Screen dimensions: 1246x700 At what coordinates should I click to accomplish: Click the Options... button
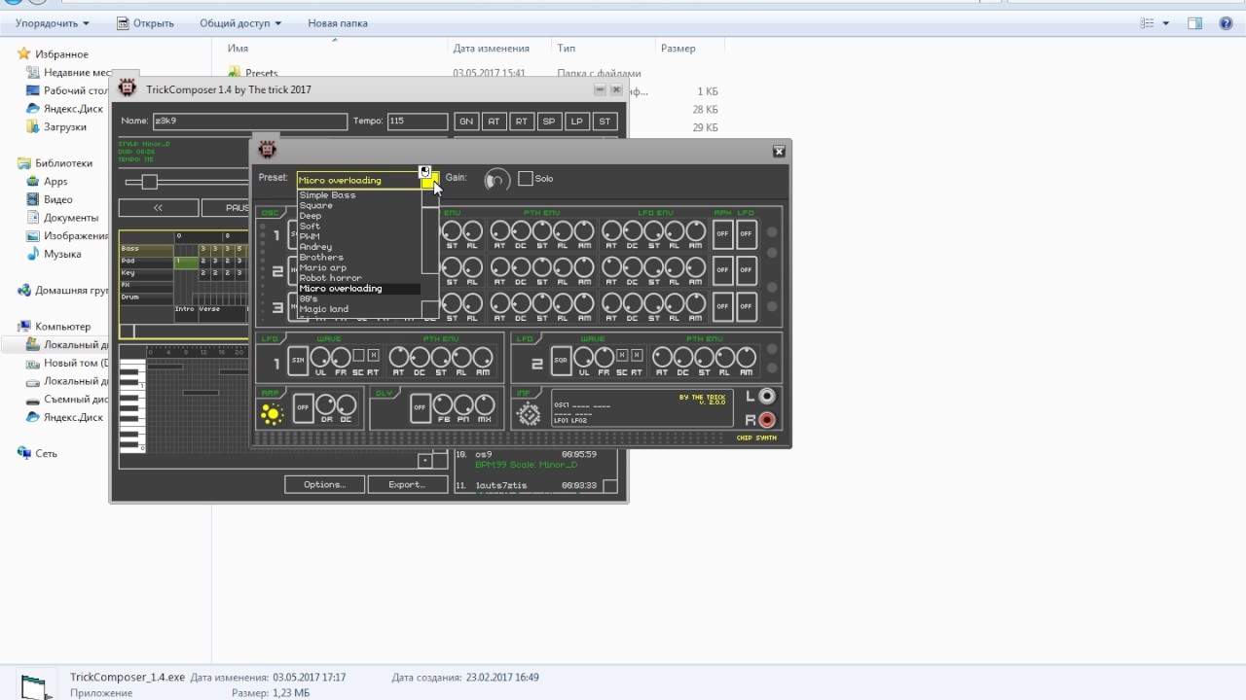(325, 484)
